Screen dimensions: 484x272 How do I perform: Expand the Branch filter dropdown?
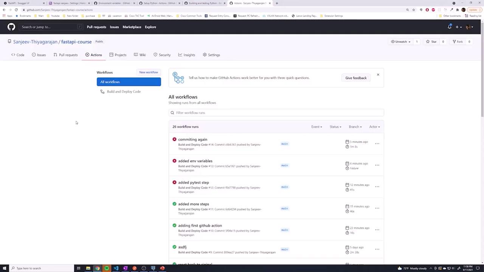[355, 127]
